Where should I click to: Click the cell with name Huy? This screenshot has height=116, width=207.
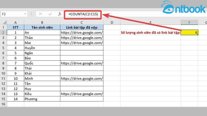(42, 89)
